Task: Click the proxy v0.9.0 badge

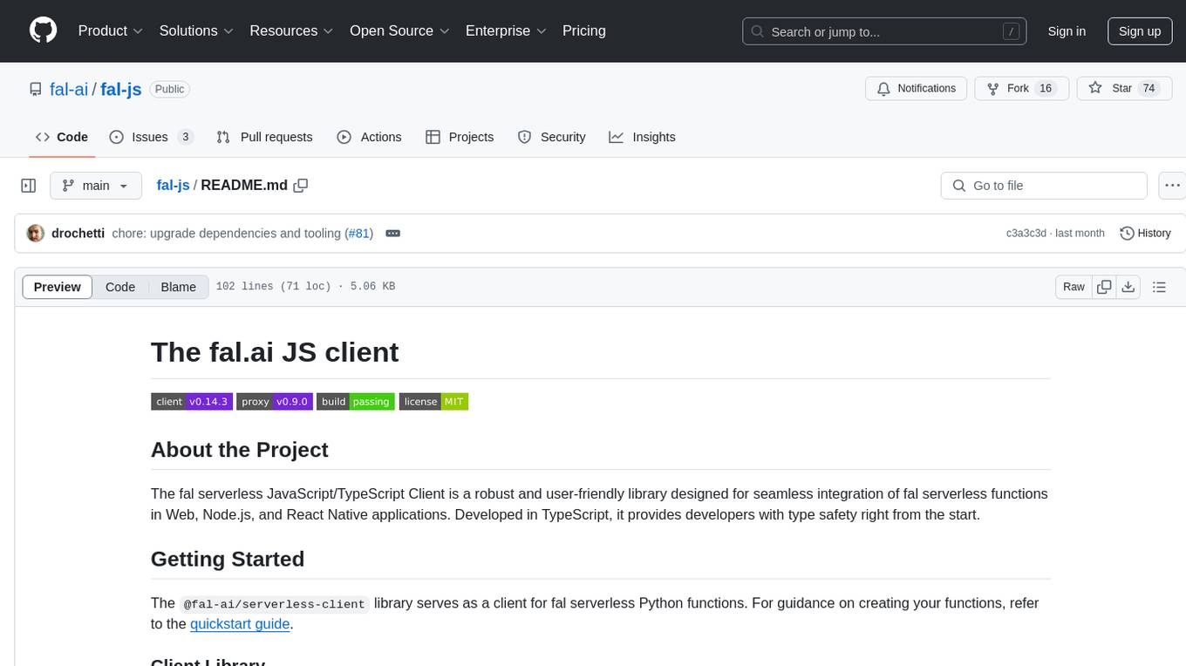Action: click(274, 402)
